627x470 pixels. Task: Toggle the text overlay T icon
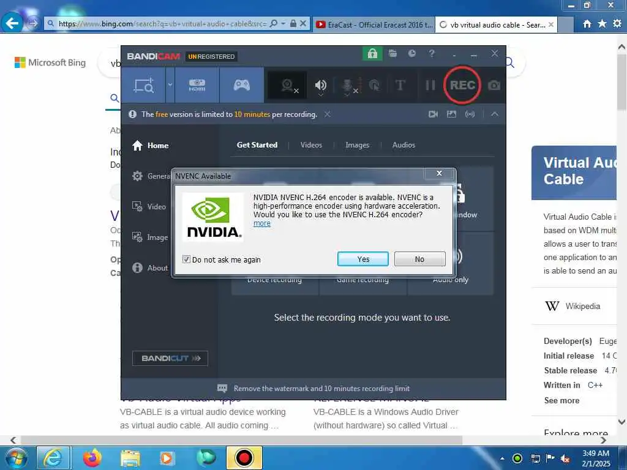click(x=400, y=85)
